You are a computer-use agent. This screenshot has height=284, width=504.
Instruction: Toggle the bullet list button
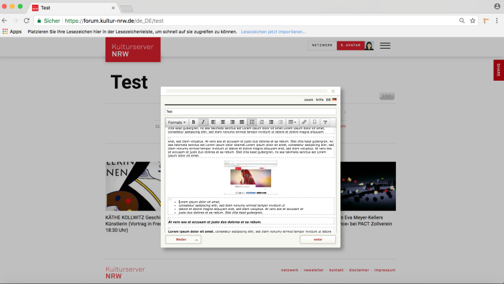(252, 122)
